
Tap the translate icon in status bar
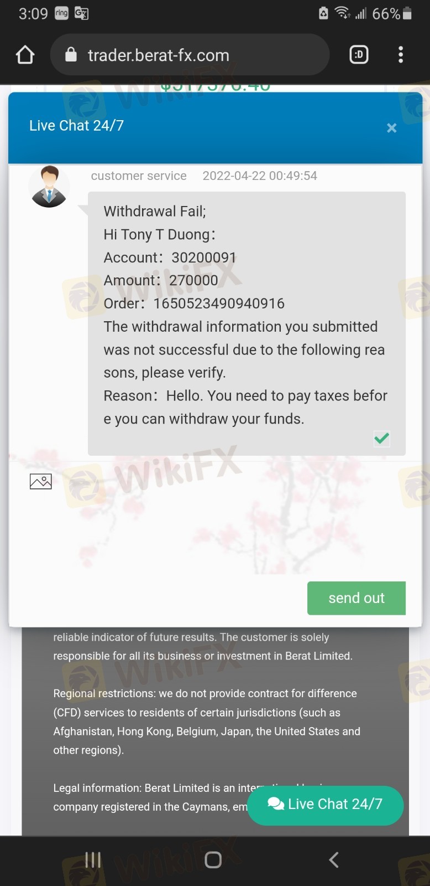[81, 13]
